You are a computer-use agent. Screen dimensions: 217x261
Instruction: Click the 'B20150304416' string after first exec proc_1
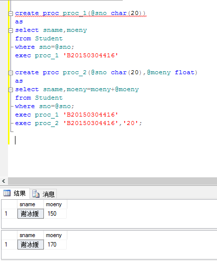tap(90, 55)
